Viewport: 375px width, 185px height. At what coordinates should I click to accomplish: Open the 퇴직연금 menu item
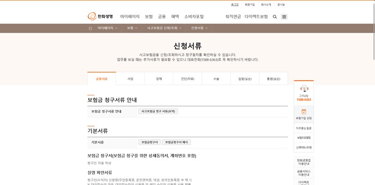233,17
